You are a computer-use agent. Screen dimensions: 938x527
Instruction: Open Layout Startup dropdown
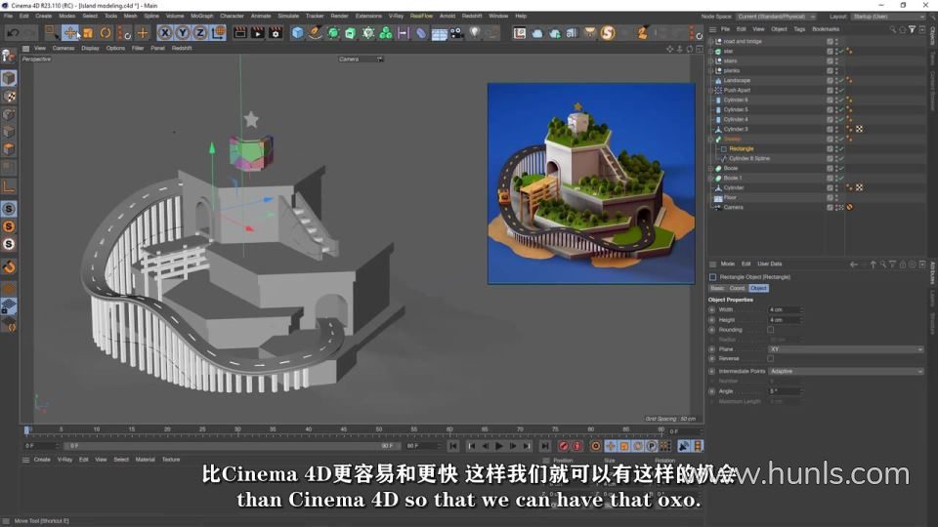click(888, 17)
